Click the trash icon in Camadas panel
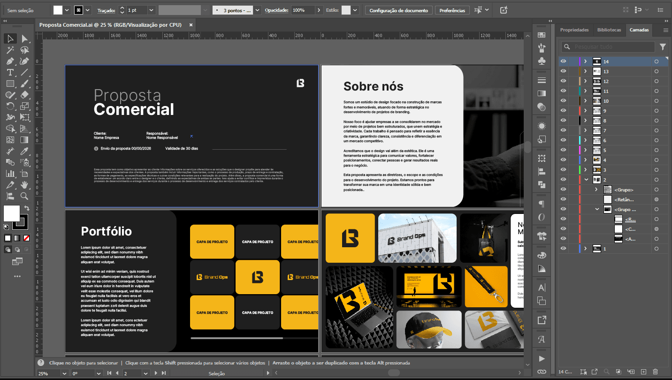Screen dimensions: 672x380 (656, 372)
